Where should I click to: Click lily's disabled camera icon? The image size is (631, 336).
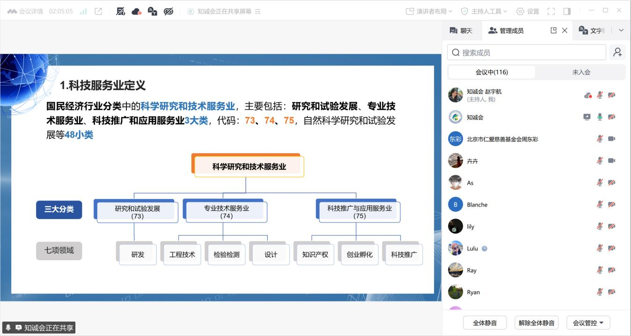click(x=611, y=226)
